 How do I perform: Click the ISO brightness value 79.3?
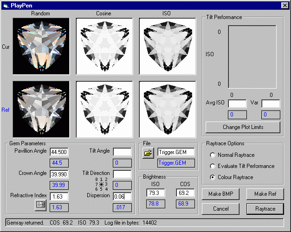click(x=155, y=193)
